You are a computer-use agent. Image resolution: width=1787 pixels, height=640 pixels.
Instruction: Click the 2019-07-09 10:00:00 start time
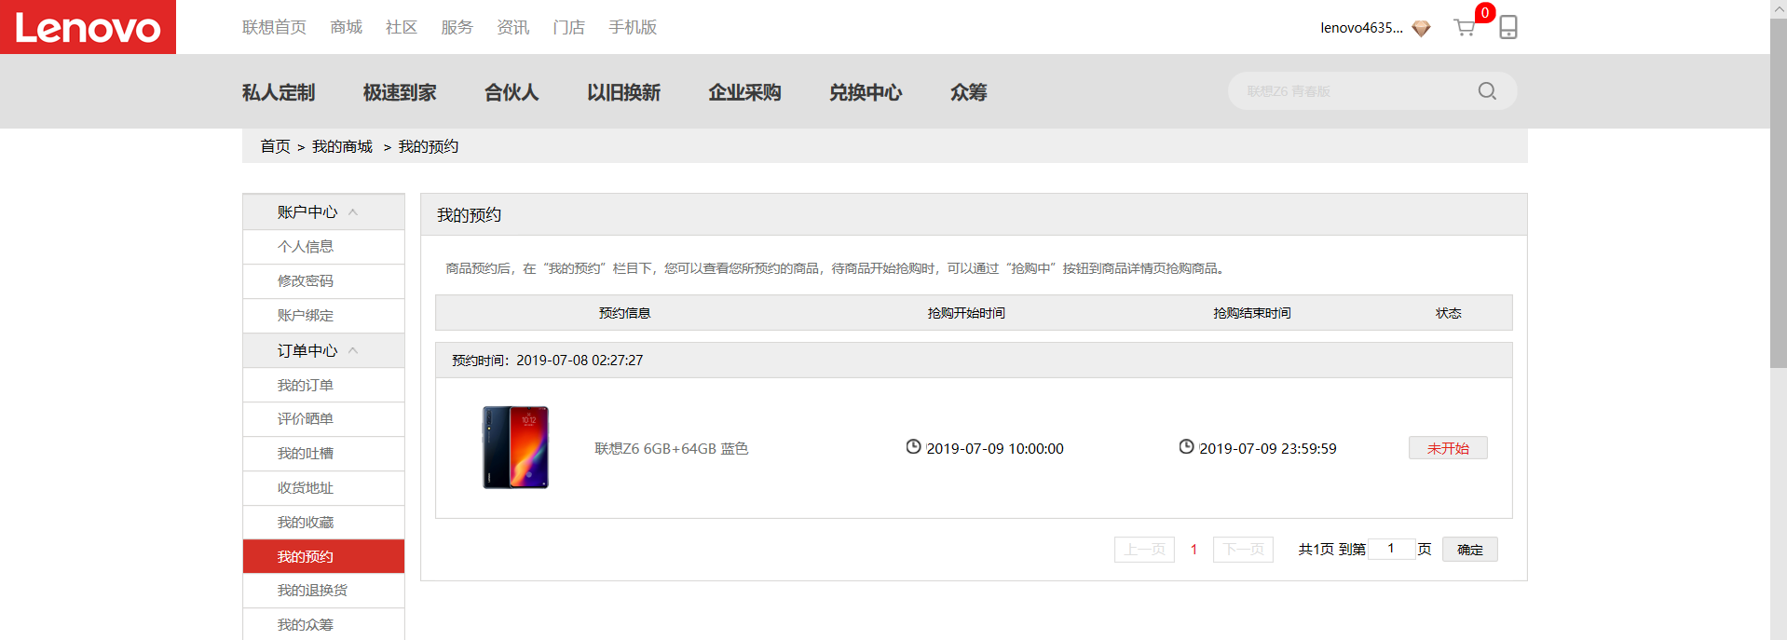coord(994,448)
